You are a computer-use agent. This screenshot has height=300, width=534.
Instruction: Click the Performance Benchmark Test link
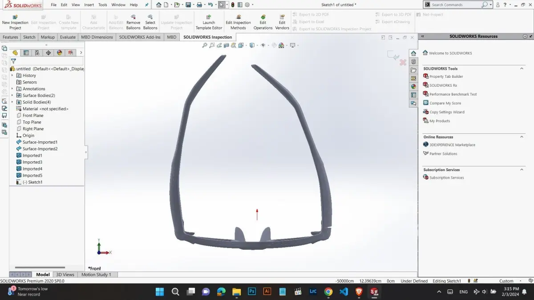(x=453, y=94)
